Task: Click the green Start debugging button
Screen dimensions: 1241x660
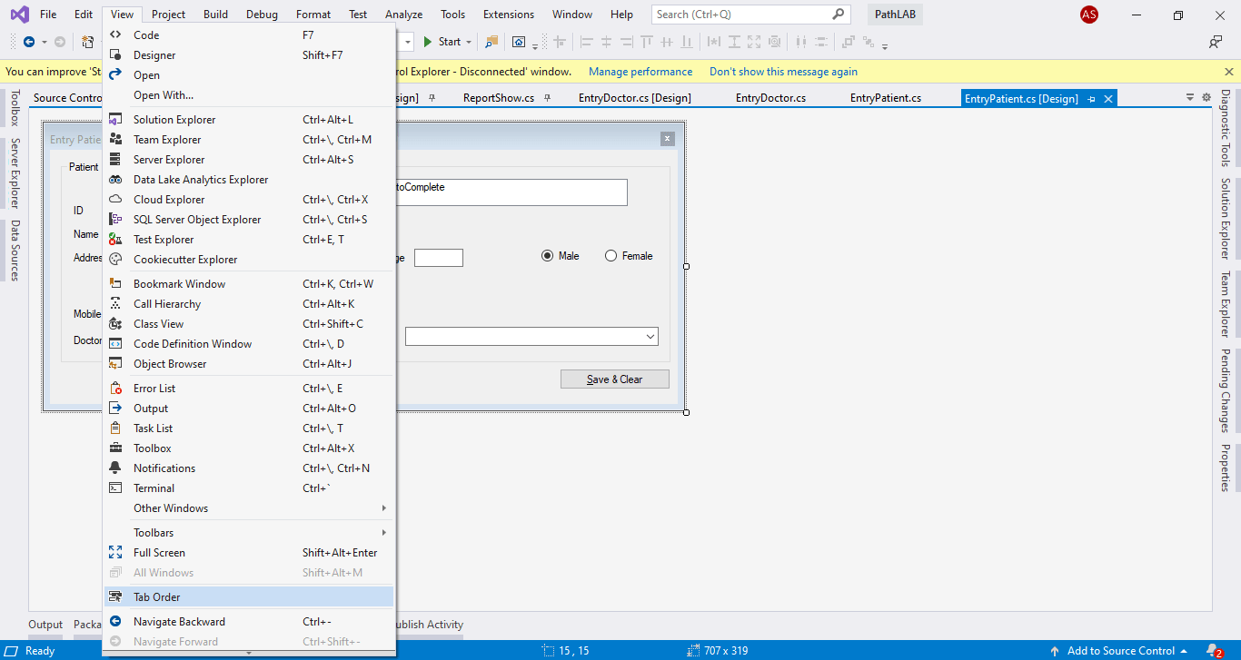Action: (428, 42)
